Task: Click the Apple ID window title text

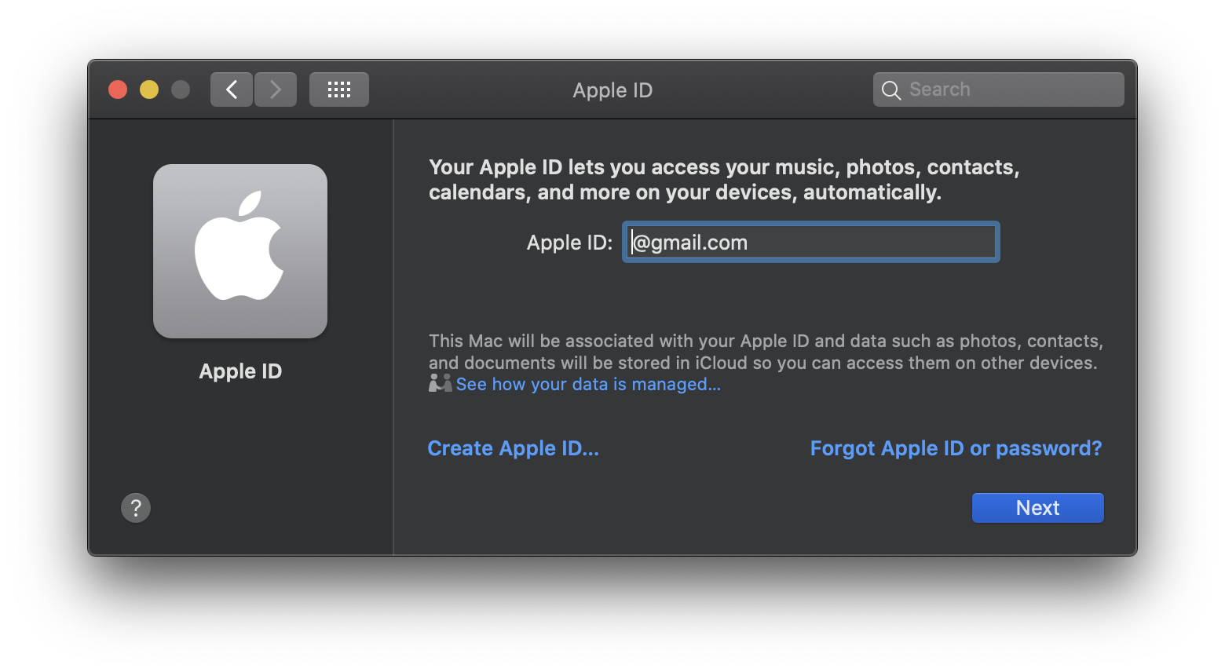Action: [x=612, y=90]
